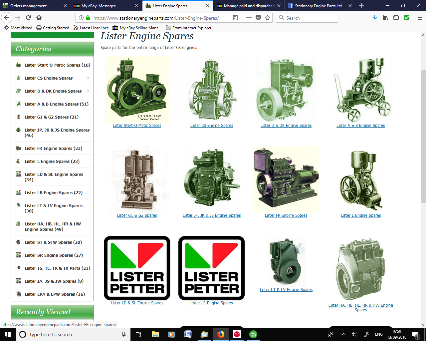Screen dimensions: 426x341
Task: Click the Windows taskbar search box
Action: pos(73,334)
